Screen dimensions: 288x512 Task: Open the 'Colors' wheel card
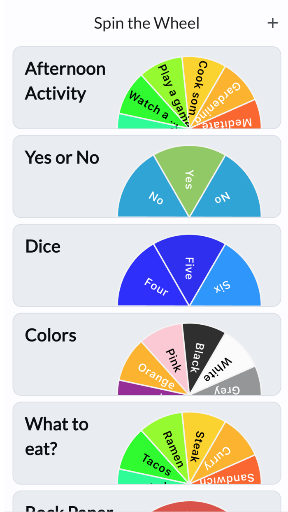[50, 335]
